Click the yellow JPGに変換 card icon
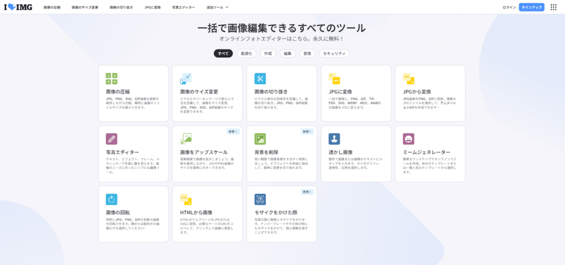Viewport: 565px width, 265px height. pos(334,78)
